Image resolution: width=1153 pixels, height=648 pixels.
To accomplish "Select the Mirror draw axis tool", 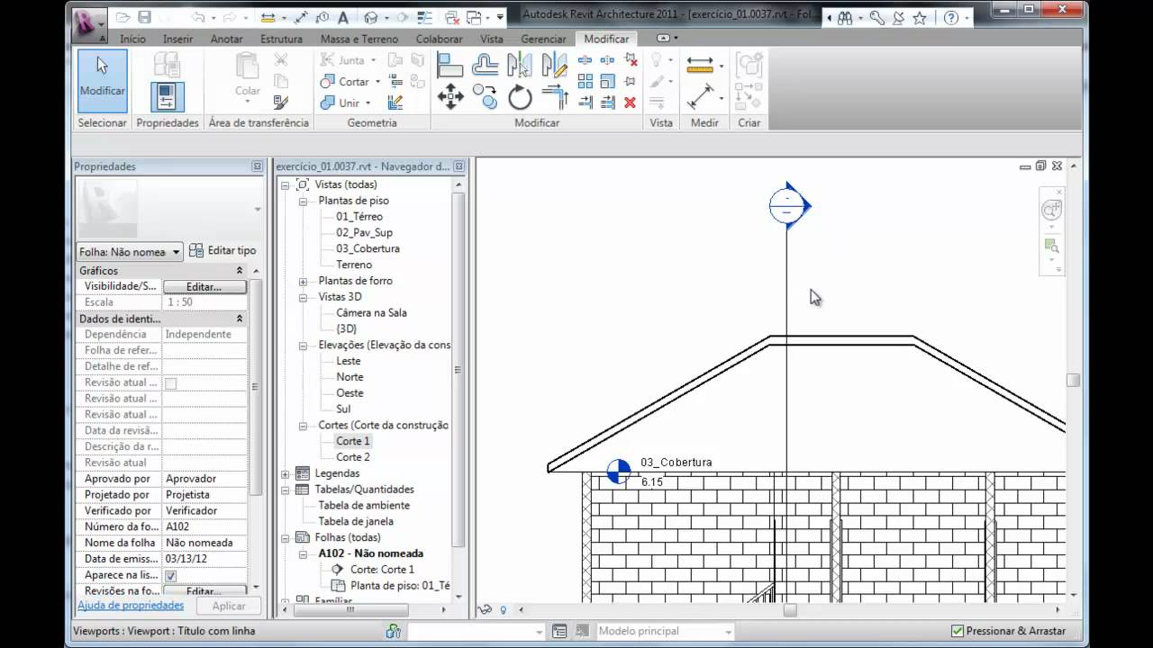I will coord(556,65).
